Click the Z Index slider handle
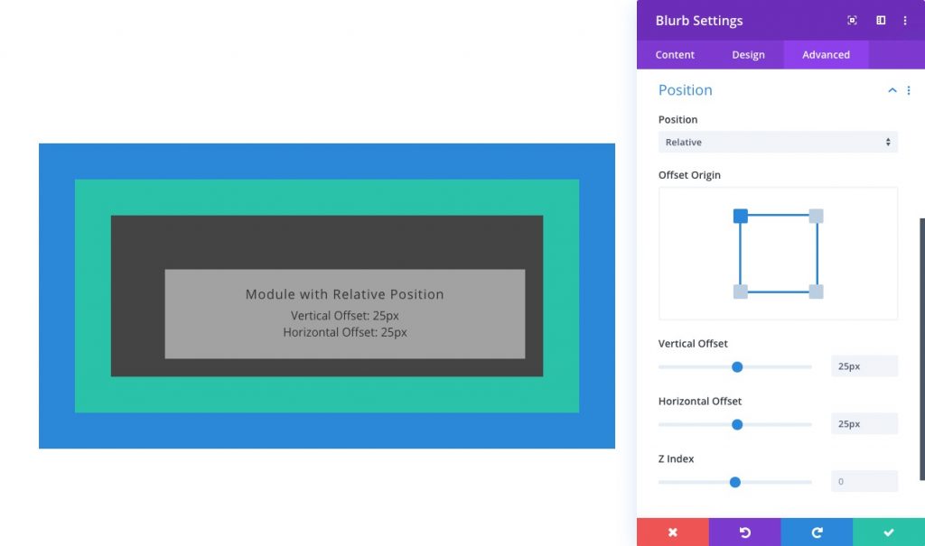 point(734,482)
